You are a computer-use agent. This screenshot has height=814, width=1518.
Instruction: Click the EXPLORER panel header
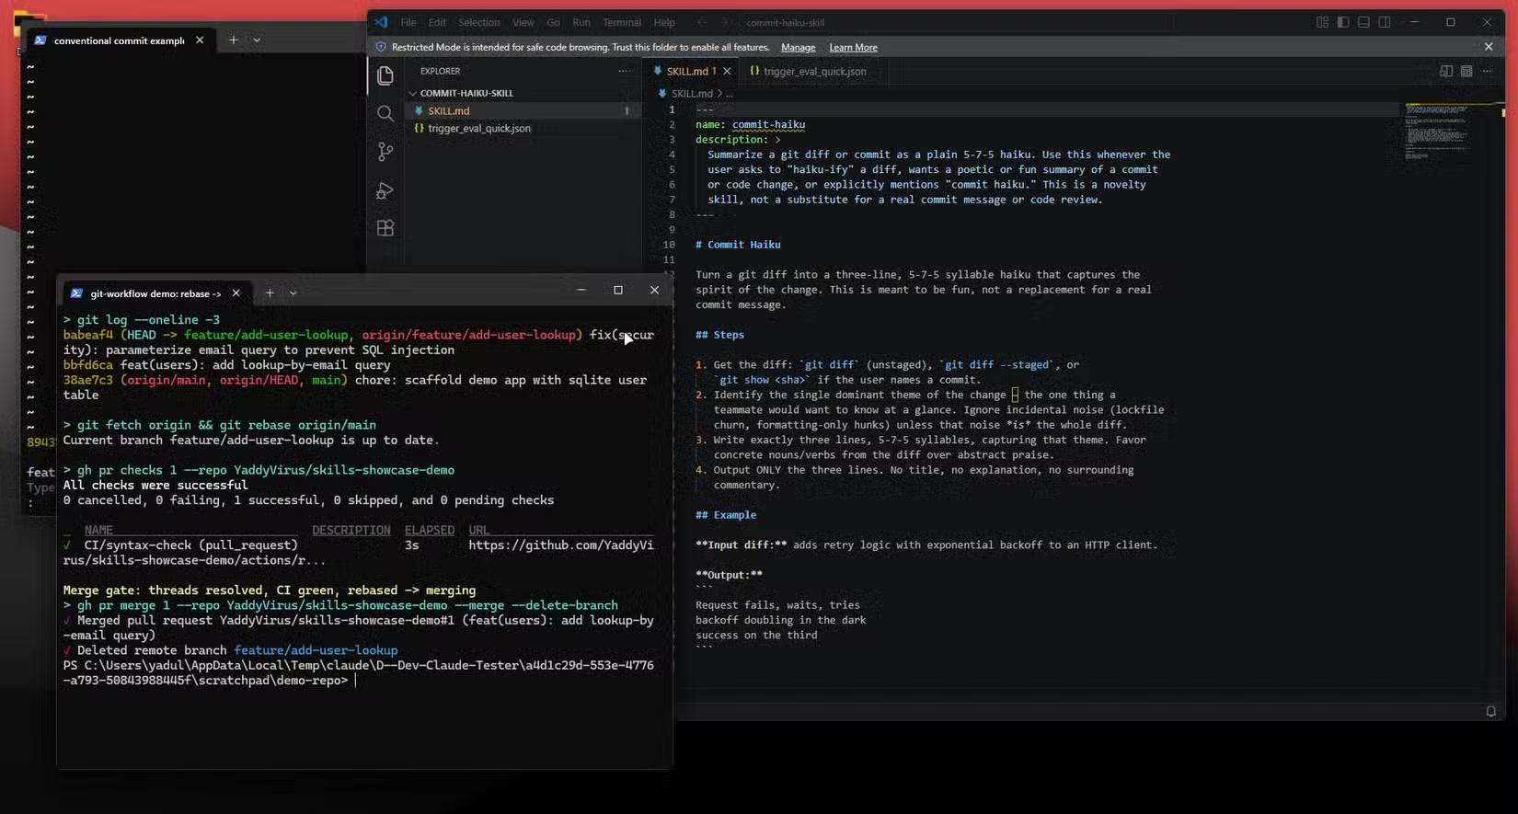[440, 71]
